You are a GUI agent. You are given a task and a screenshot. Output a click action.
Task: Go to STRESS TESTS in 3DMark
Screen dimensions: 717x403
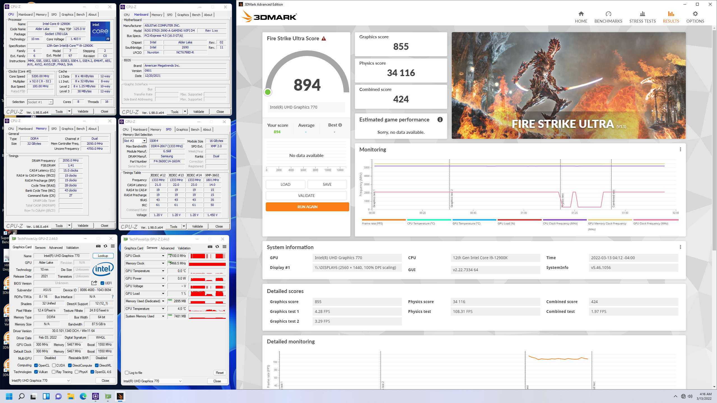[x=642, y=17]
